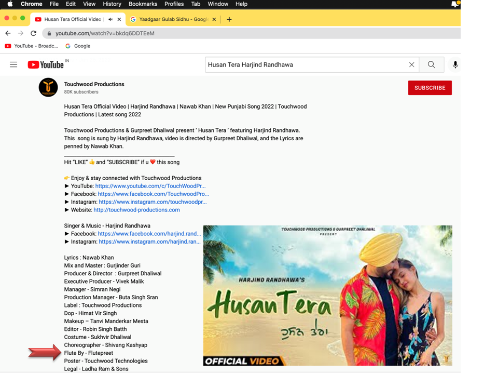Open Harjind Randhawa's Instagram link

pos(149,242)
